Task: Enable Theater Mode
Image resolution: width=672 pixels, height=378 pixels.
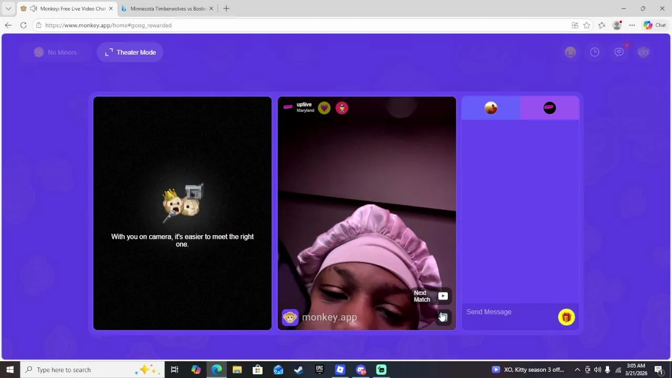Action: [x=130, y=52]
